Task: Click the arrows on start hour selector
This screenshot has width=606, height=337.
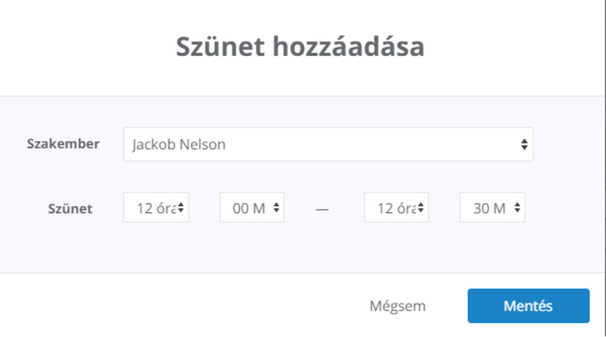Action: click(x=180, y=208)
